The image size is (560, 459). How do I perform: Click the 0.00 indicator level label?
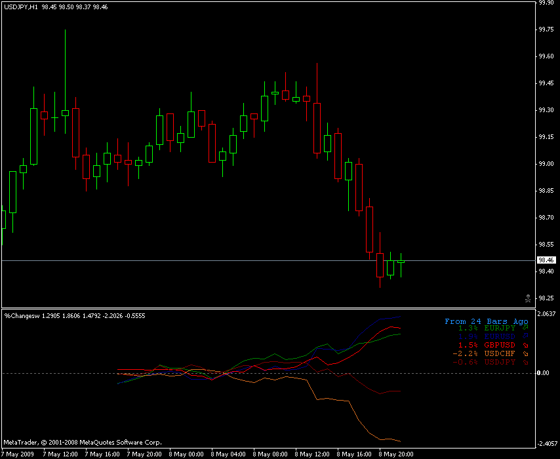click(x=544, y=373)
